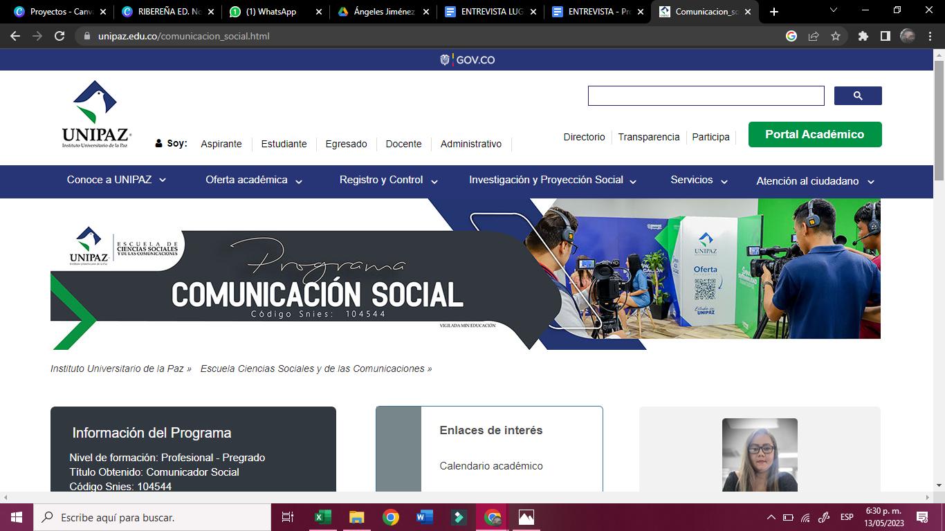This screenshot has height=531, width=945.
Task: Go back to the previous page
Action: pos(15,36)
